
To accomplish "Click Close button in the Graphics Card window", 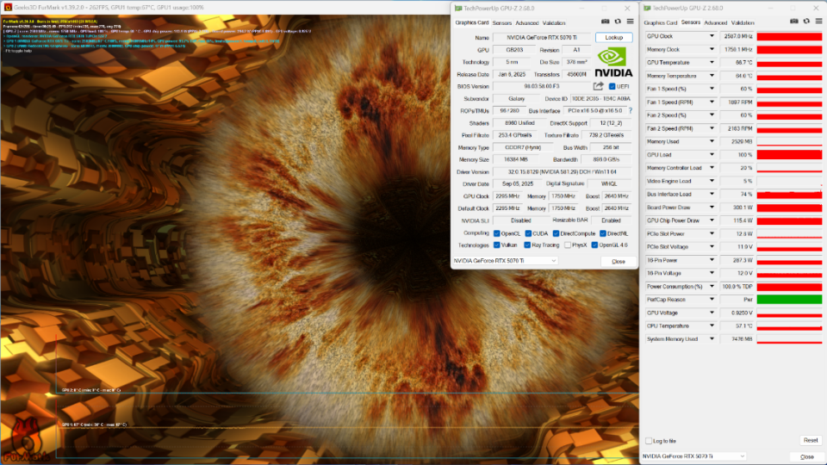I will 619,262.
